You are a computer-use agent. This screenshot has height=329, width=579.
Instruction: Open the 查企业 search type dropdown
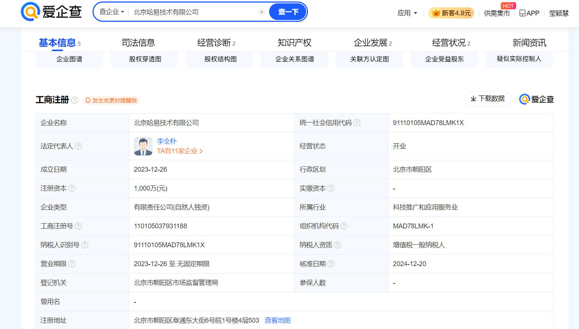tap(111, 12)
